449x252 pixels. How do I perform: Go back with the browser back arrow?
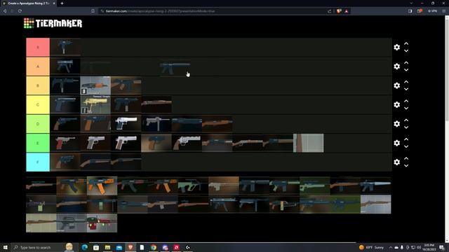click(5, 11)
